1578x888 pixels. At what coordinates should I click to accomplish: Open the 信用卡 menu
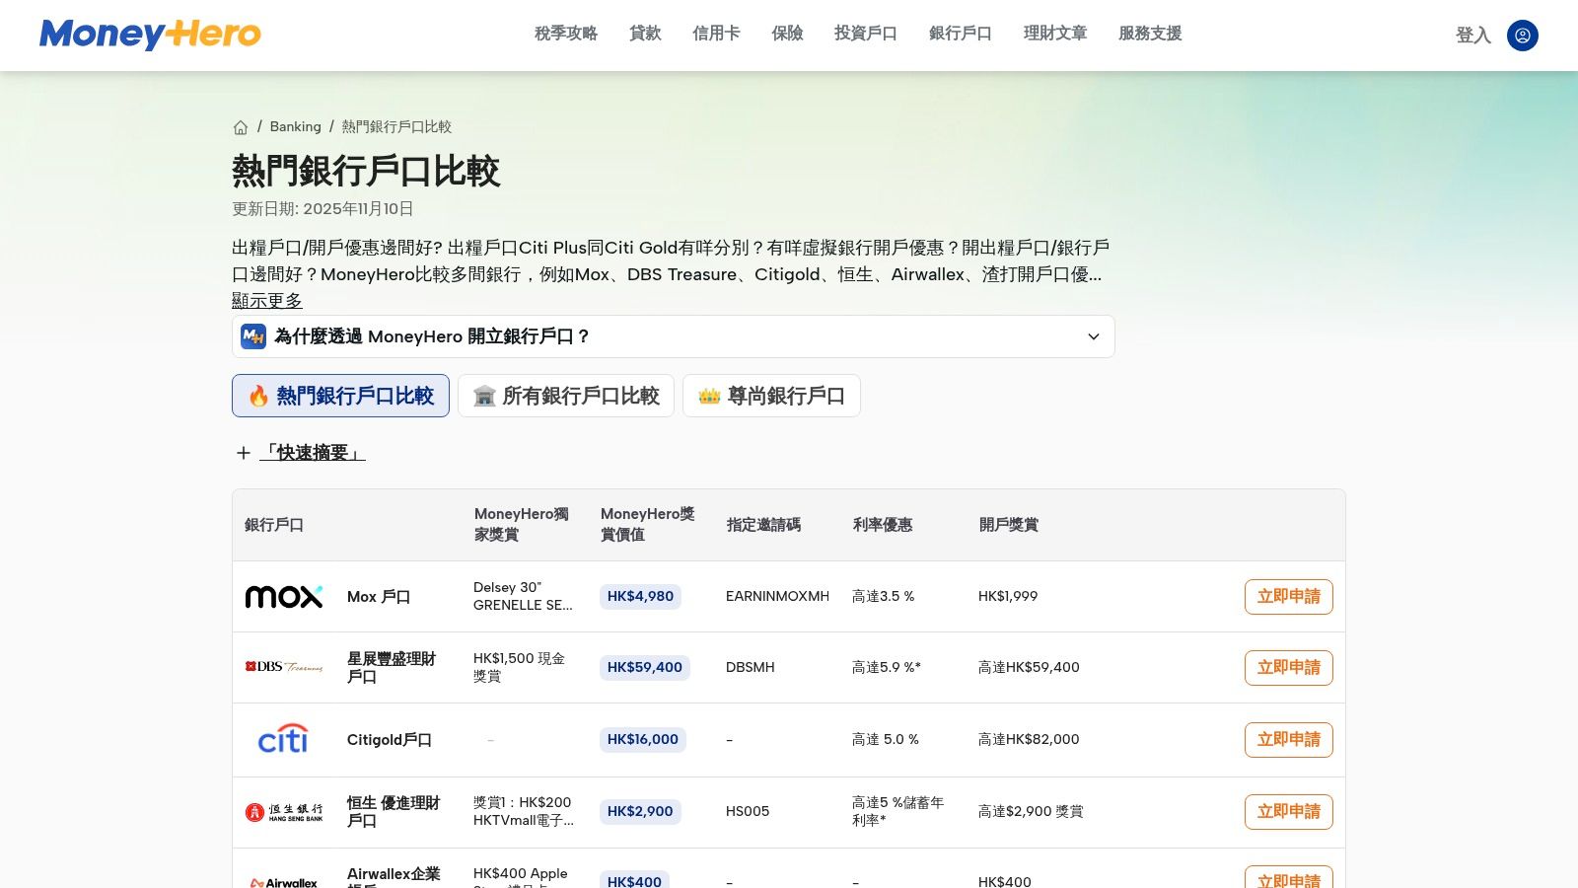click(716, 34)
